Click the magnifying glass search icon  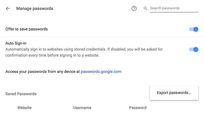click(x=145, y=8)
